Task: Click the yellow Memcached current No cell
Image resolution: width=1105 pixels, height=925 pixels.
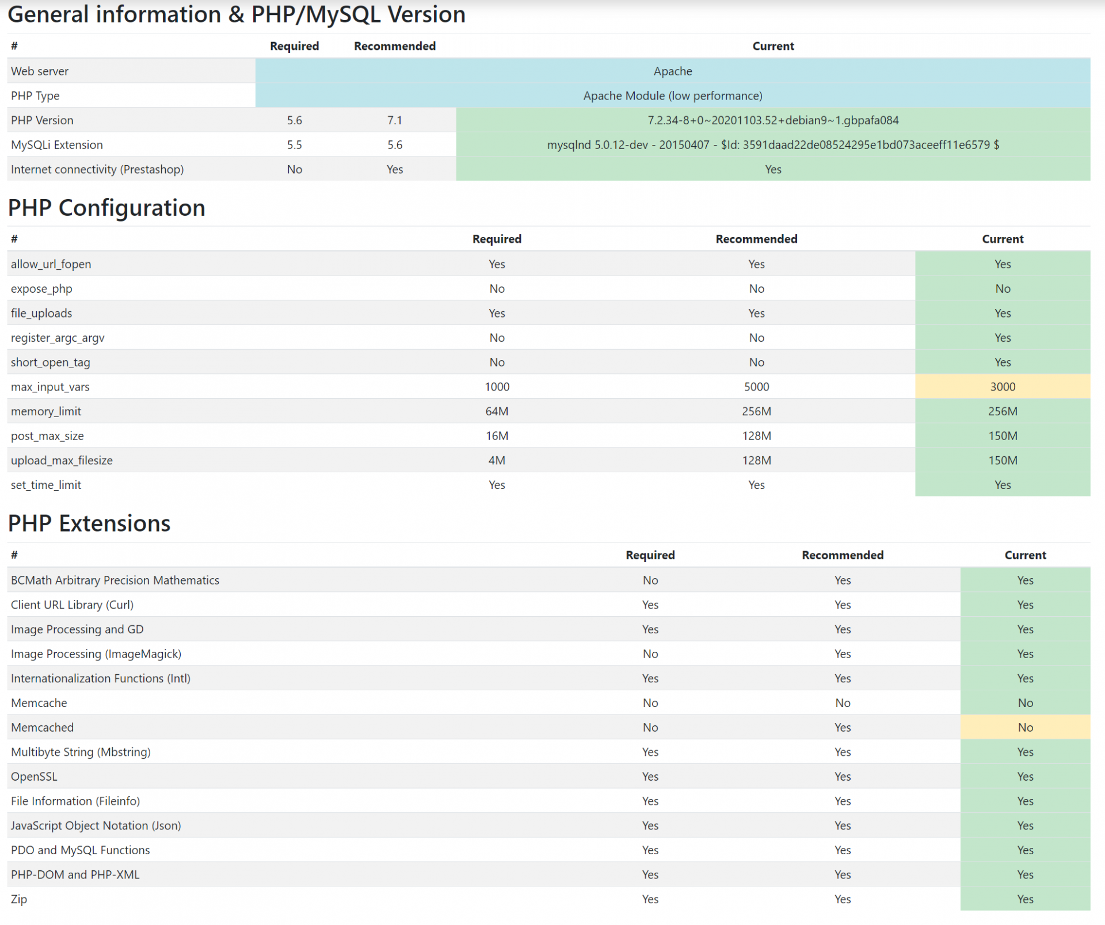Action: [1024, 727]
